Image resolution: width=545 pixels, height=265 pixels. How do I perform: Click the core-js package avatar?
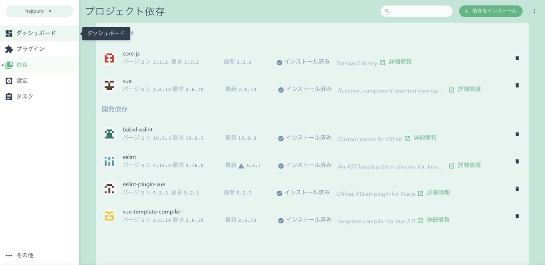tap(109, 58)
